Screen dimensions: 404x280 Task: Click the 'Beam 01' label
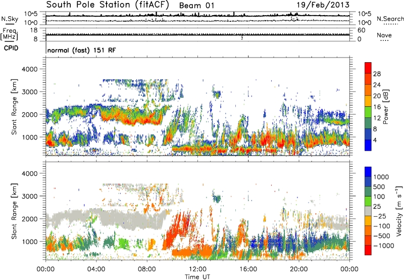[x=196, y=6]
